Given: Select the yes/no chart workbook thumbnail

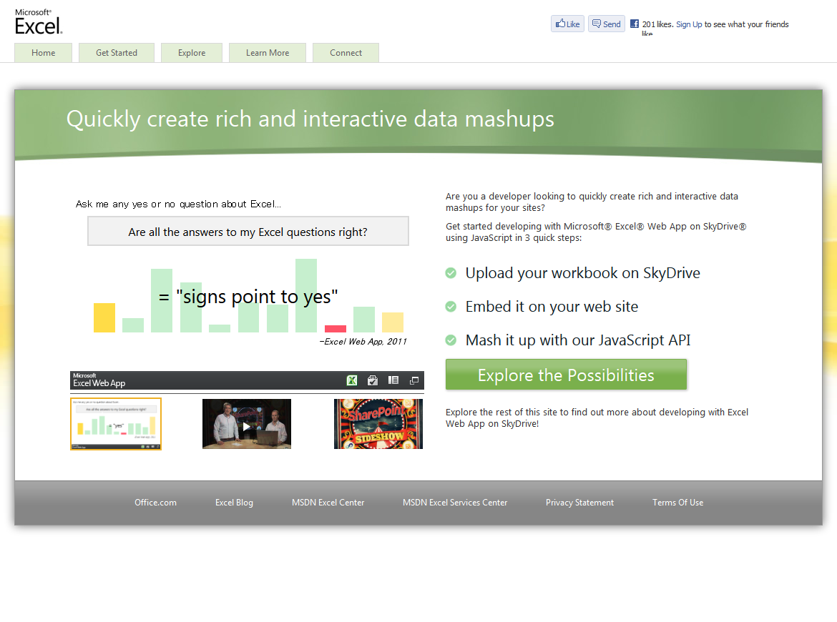Looking at the screenshot, I should (116, 424).
